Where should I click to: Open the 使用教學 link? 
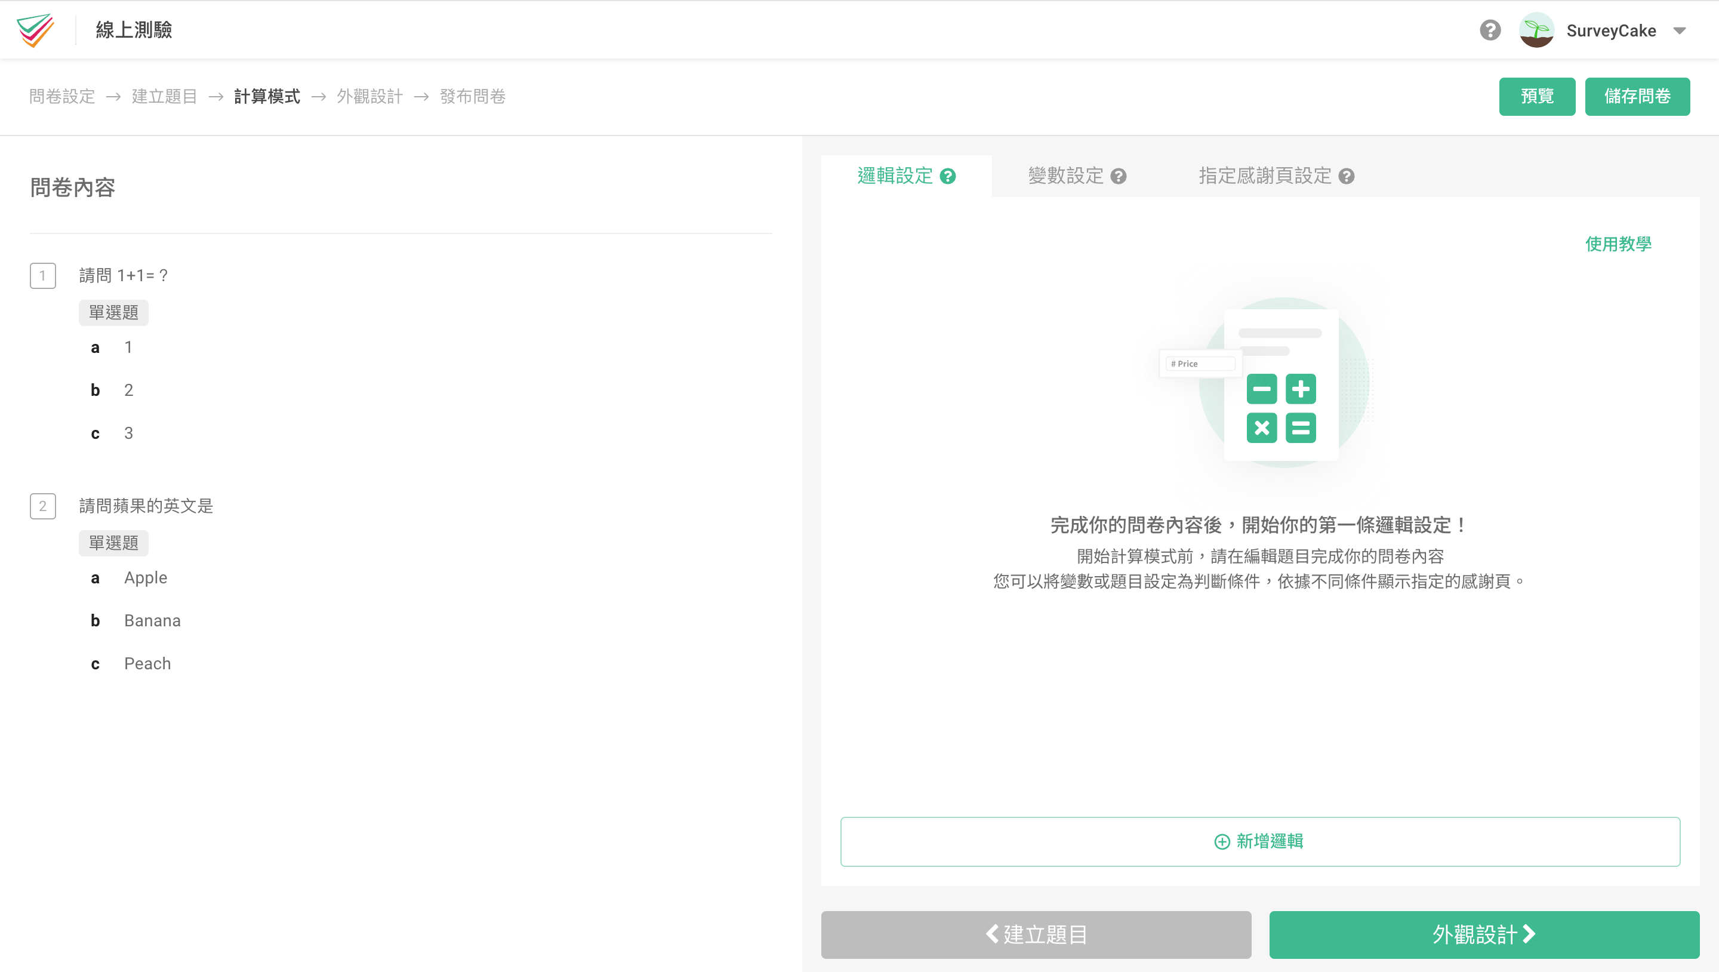click(1618, 244)
